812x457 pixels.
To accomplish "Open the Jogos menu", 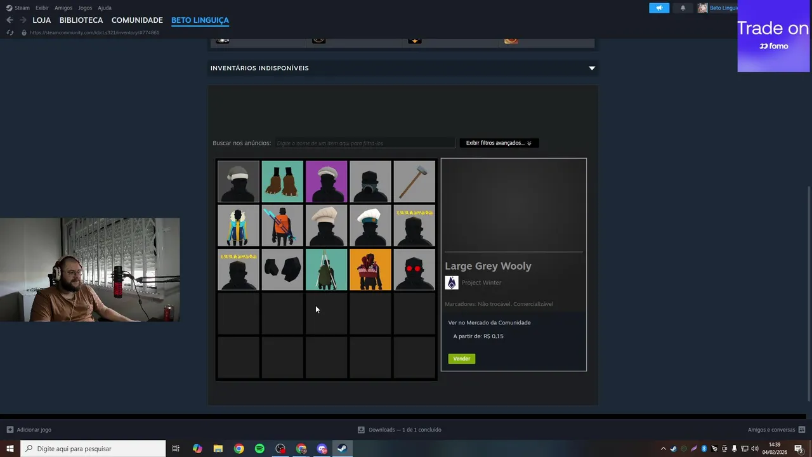I will [85, 8].
